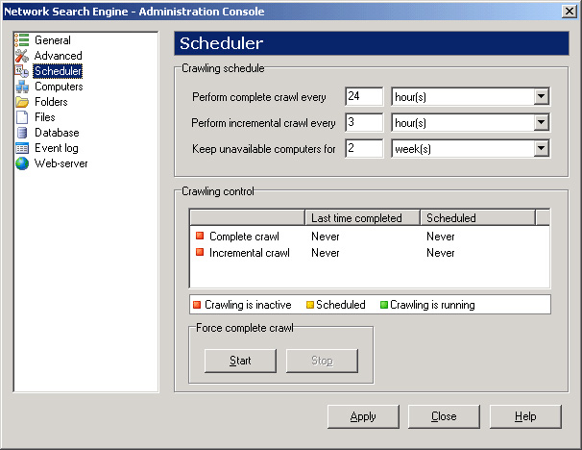Open Web-server via globe icon
Image resolution: width=582 pixels, height=450 pixels.
pyautogui.click(x=22, y=163)
